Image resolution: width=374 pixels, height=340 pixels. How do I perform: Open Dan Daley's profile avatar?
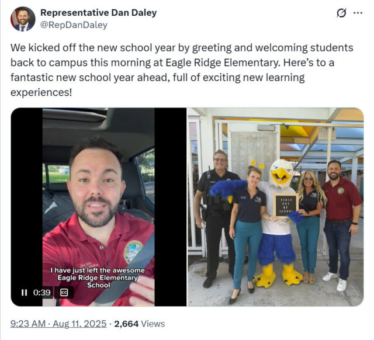click(23, 19)
